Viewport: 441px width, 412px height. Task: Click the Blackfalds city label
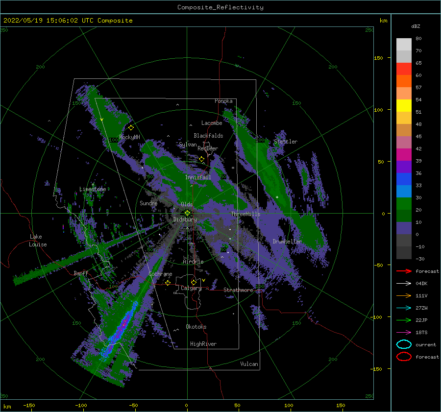(x=208, y=136)
